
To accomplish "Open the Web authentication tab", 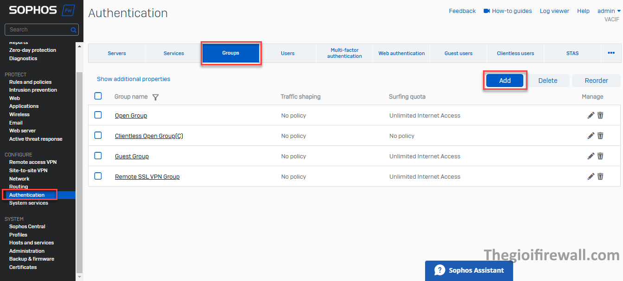I will point(401,53).
